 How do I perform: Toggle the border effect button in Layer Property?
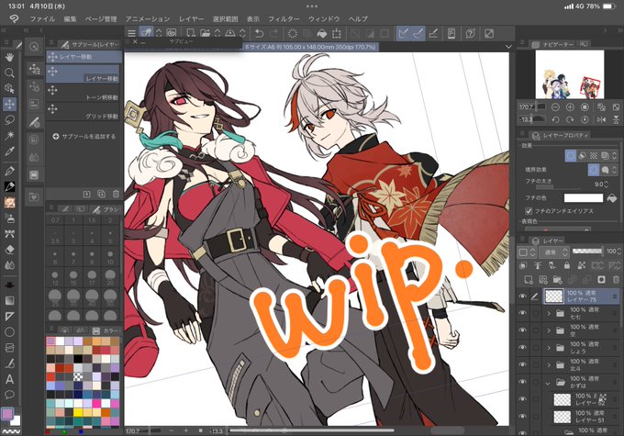[x=571, y=156]
